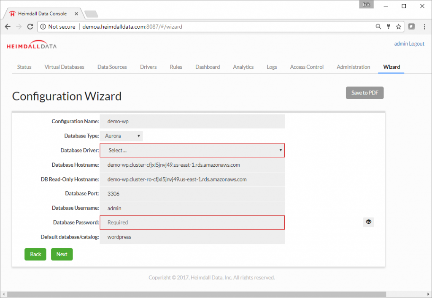Screen dimensions: 432x298
Task: Click the Copyright 2017 footer text
Action: point(212,278)
